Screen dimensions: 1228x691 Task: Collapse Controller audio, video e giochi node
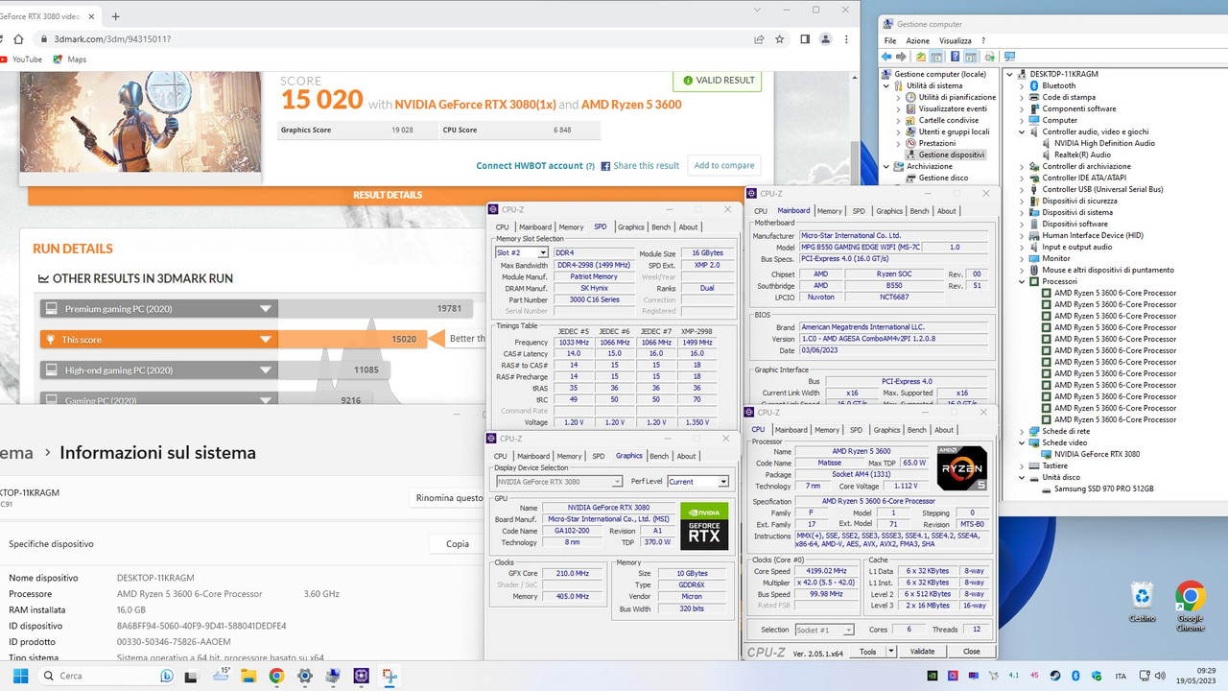pyautogui.click(x=1023, y=131)
